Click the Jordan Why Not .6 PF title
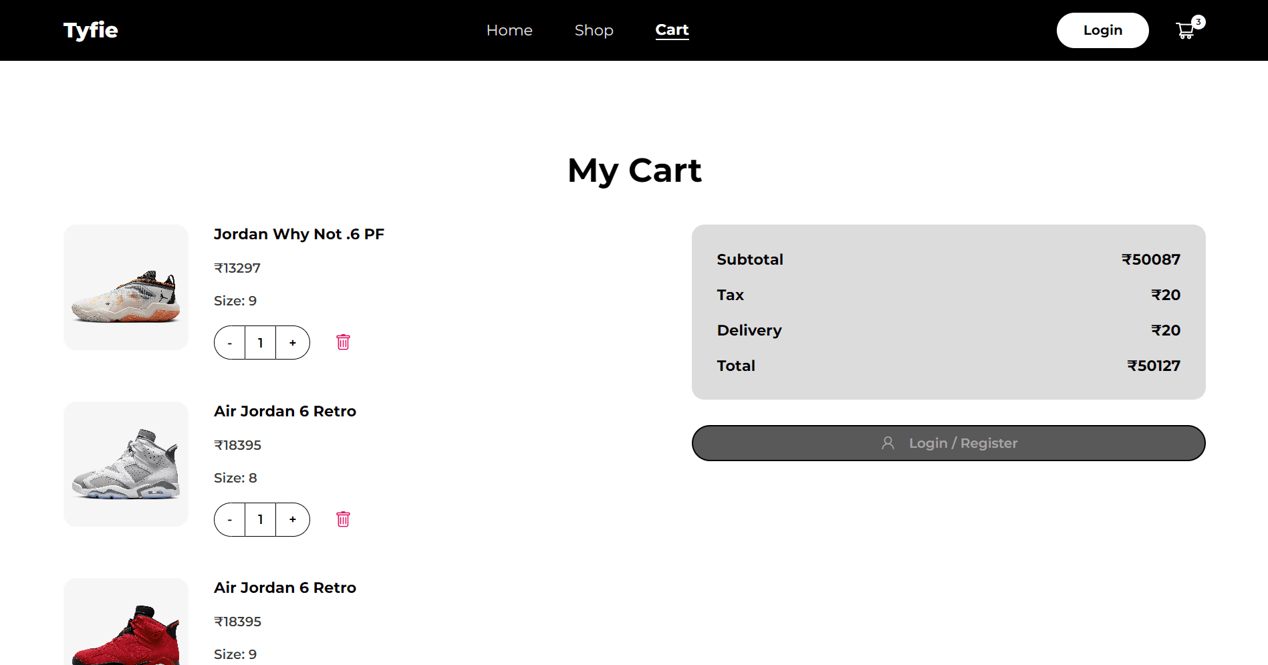 [x=299, y=234]
